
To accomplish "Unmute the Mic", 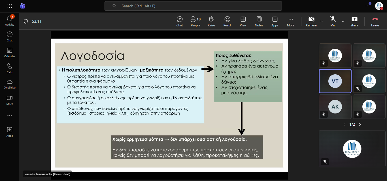I will point(333,21).
